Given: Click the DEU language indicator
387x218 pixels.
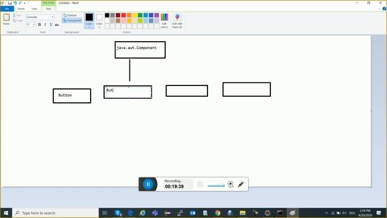Looking at the screenshot, I should point(352,213).
